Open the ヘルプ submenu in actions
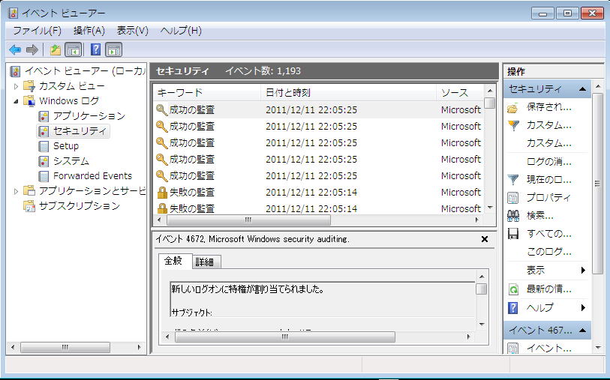 point(546,308)
